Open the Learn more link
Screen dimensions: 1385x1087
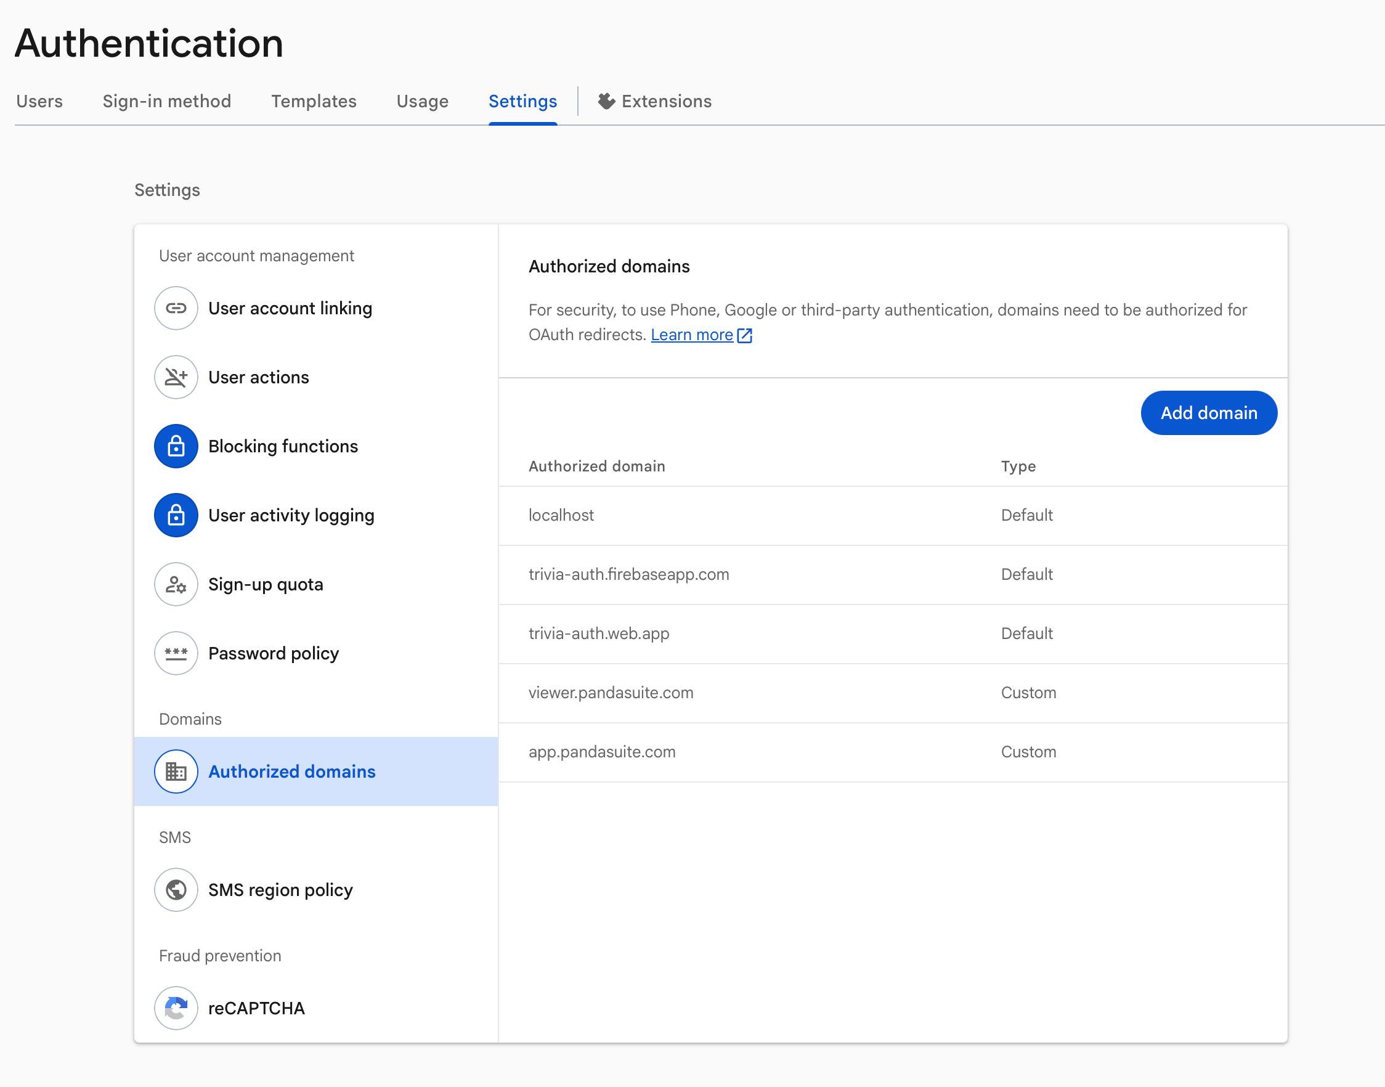[x=693, y=334]
